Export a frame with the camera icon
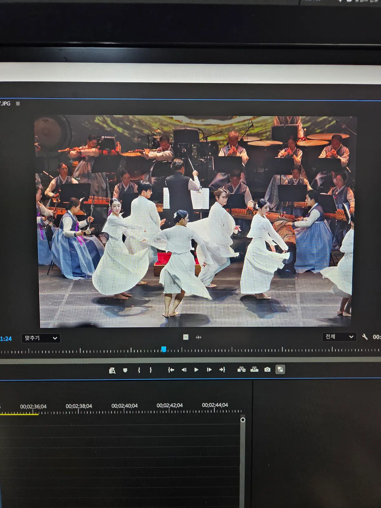 click(x=267, y=369)
